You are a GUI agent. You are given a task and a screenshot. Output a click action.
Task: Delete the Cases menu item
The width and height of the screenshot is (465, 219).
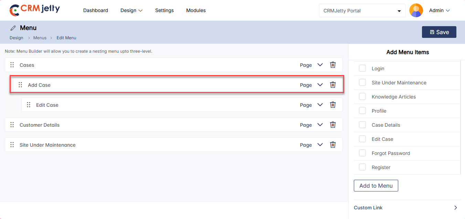pyautogui.click(x=333, y=65)
